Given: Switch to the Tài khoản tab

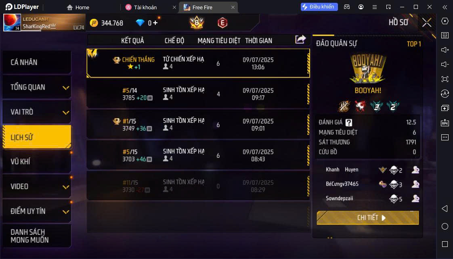Looking at the screenshot, I should [145, 7].
